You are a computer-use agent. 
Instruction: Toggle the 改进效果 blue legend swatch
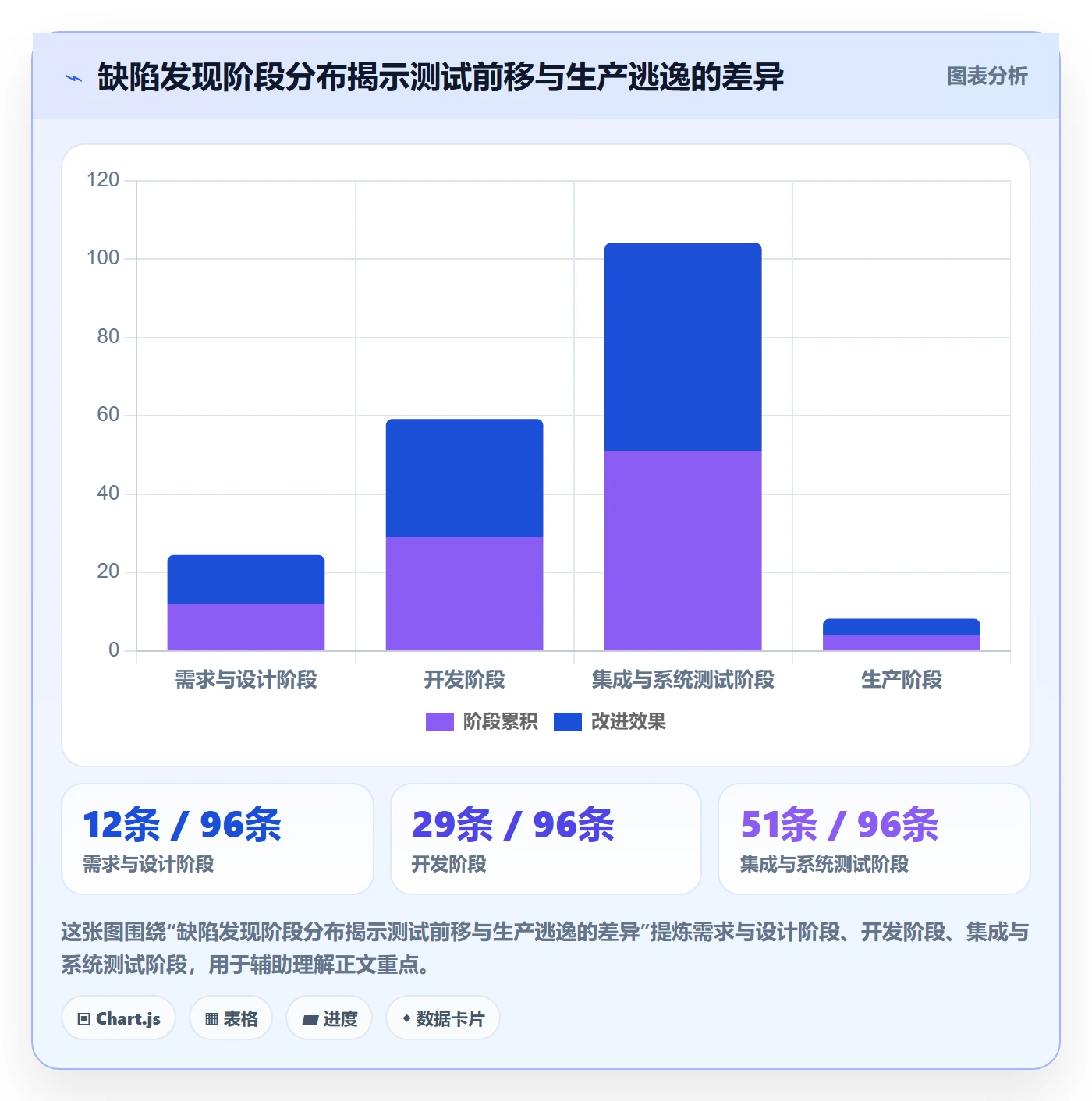568,722
